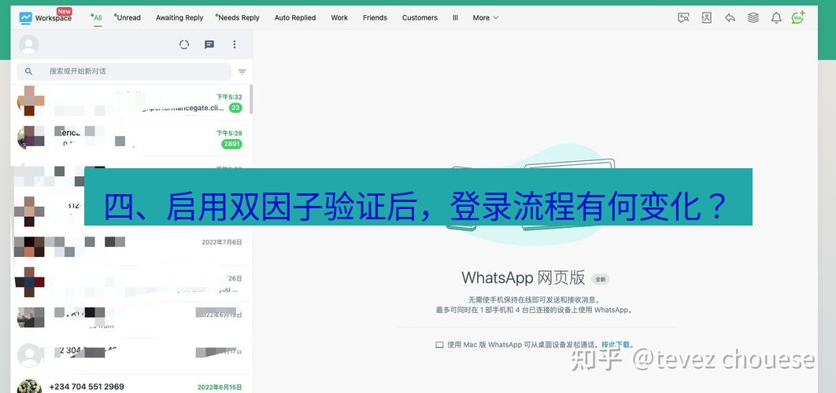Click the avatar of +234 704 551 2969

(29, 387)
